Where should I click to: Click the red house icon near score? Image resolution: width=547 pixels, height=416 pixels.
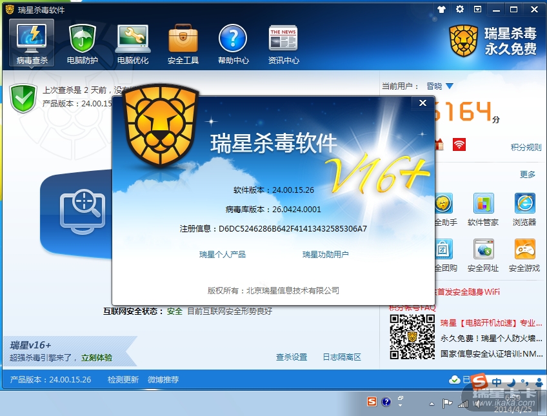pyautogui.click(x=439, y=144)
